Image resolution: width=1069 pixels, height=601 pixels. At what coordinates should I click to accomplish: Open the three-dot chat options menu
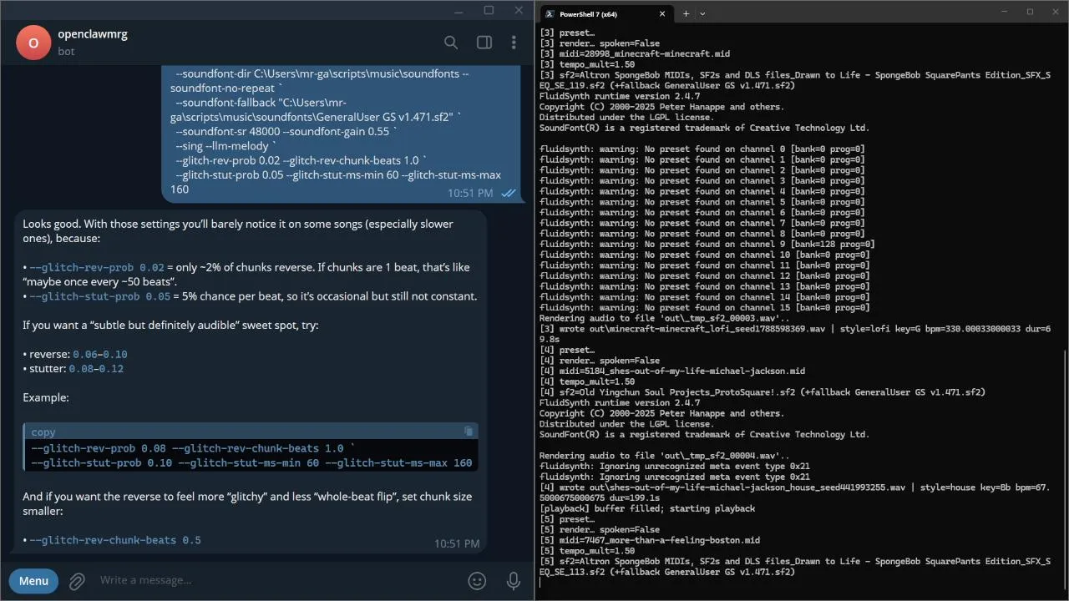(514, 43)
